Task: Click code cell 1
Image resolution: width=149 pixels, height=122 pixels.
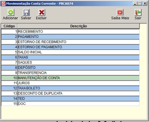Action: [x=9, y=32]
